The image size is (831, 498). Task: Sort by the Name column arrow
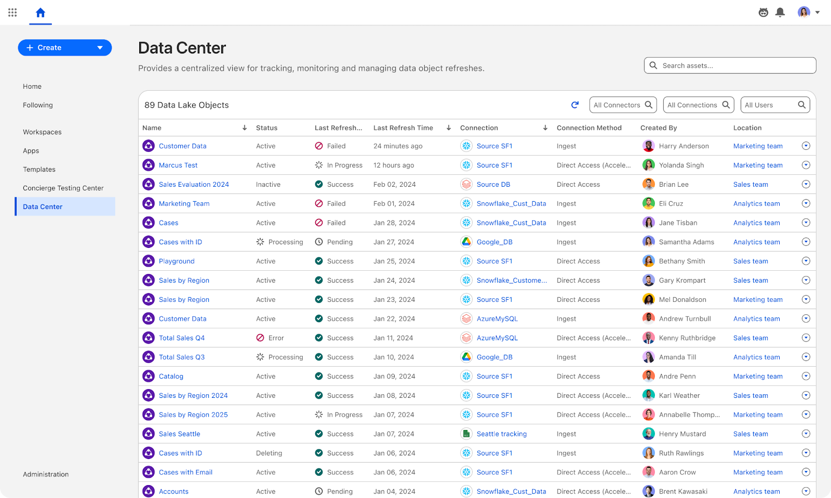245,128
